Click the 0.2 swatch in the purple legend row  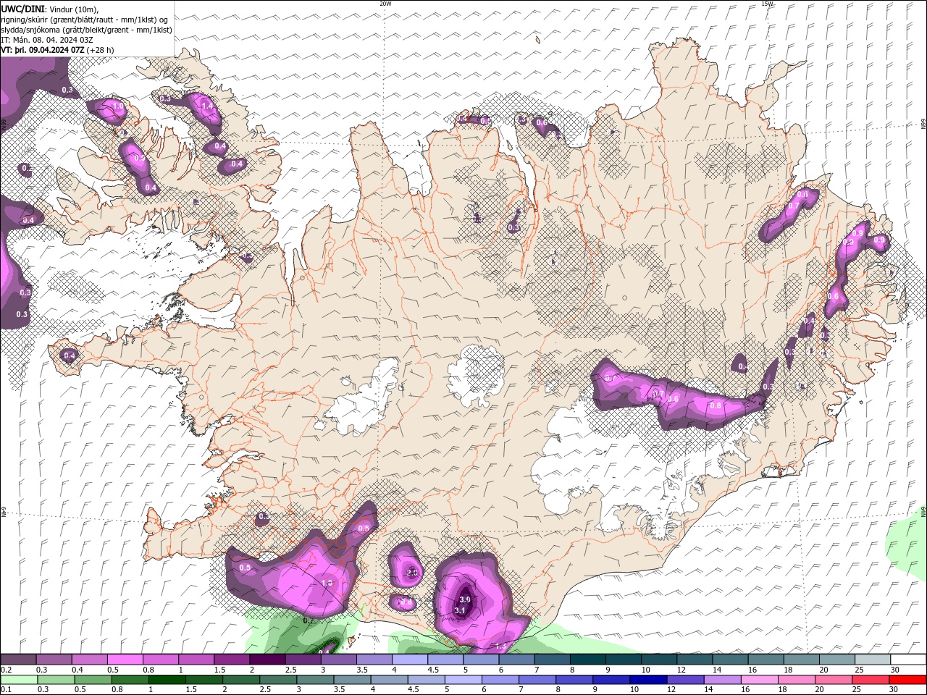[x=18, y=660]
